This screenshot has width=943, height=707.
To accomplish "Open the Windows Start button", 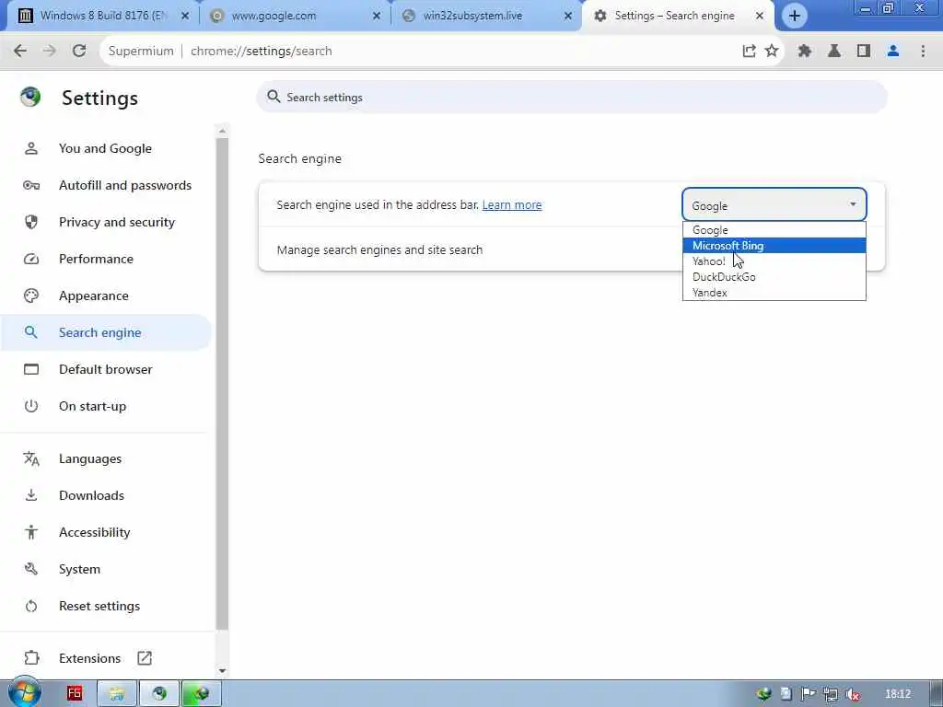I will pyautogui.click(x=24, y=692).
